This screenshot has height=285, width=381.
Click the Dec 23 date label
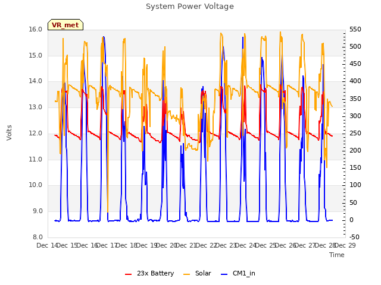pyautogui.click(x=226, y=245)
